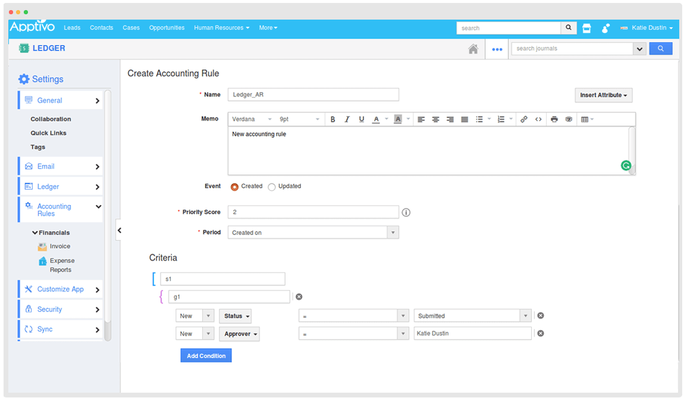Open the Opportunities menu in top navigation
The image size is (684, 398).
(167, 28)
